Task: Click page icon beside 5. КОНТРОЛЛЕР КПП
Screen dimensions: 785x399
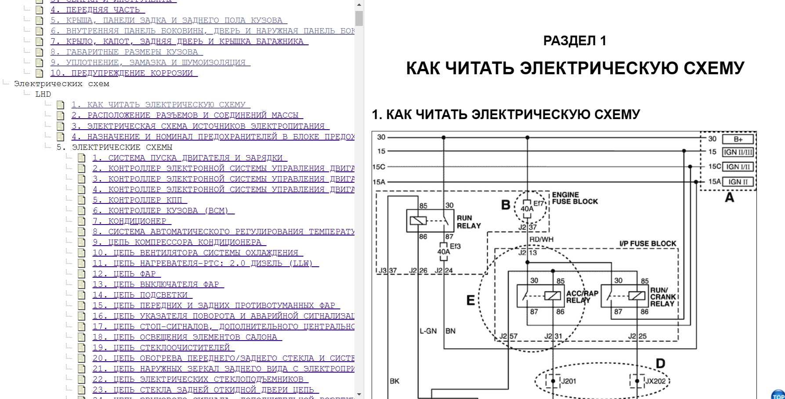Action: coord(82,200)
